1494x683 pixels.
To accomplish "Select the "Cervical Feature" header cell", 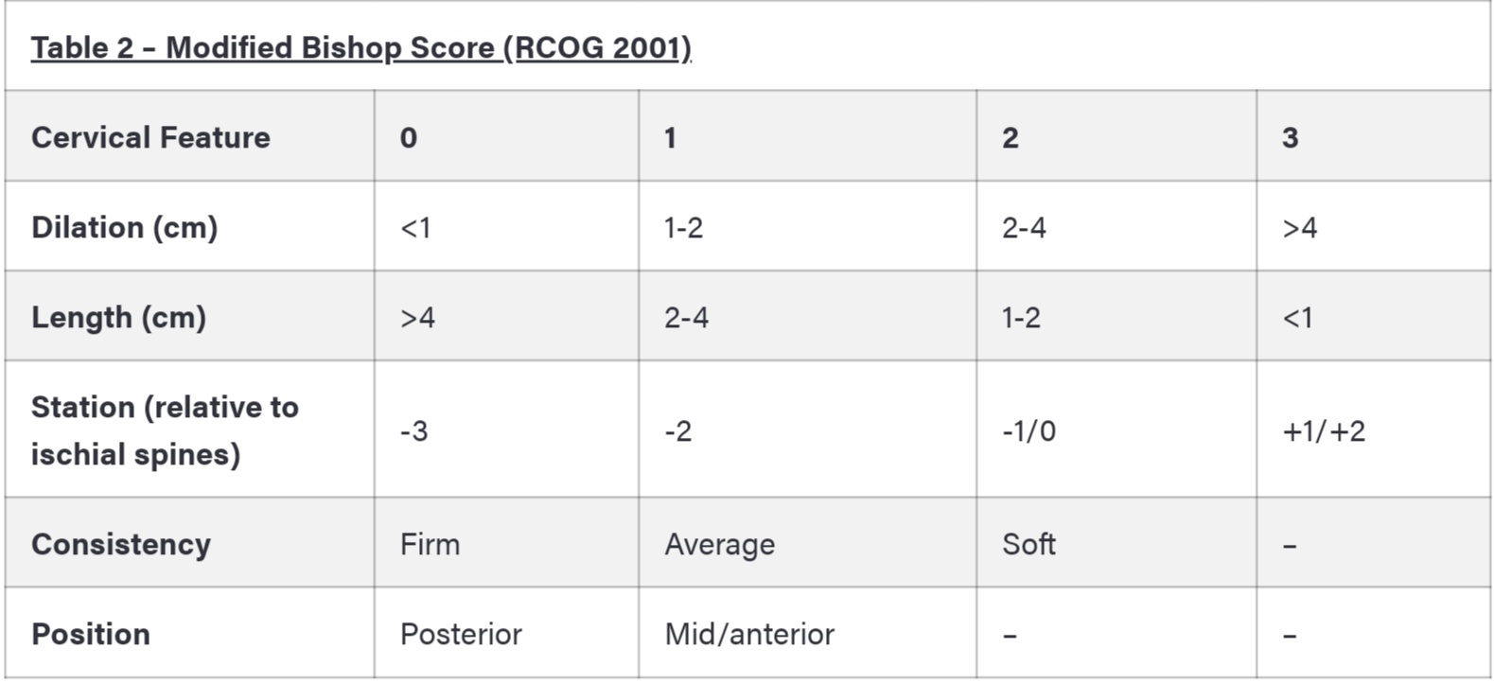I will click(150, 138).
